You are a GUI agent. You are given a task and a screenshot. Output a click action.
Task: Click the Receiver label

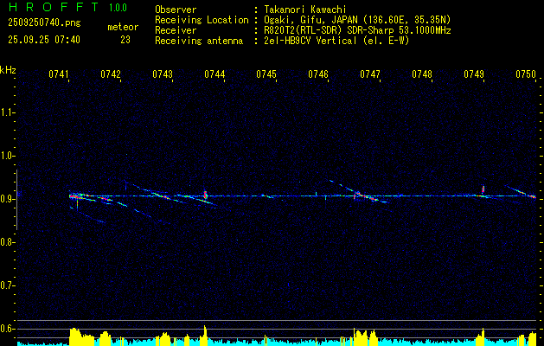pos(176,30)
